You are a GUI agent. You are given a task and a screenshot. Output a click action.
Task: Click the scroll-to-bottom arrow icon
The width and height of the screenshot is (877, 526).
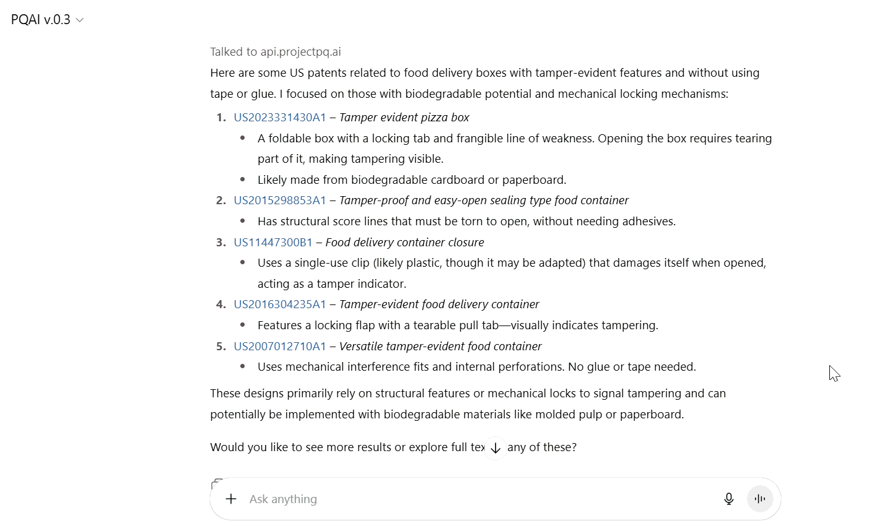[495, 448]
